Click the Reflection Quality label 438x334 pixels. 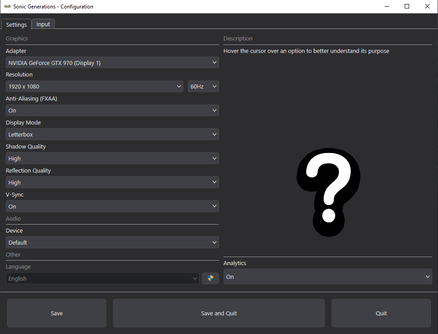coord(28,171)
